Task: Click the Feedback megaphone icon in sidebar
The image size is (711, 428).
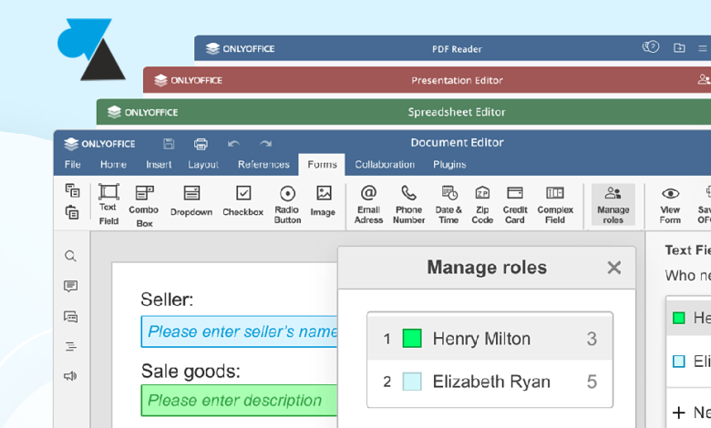Action: click(70, 376)
